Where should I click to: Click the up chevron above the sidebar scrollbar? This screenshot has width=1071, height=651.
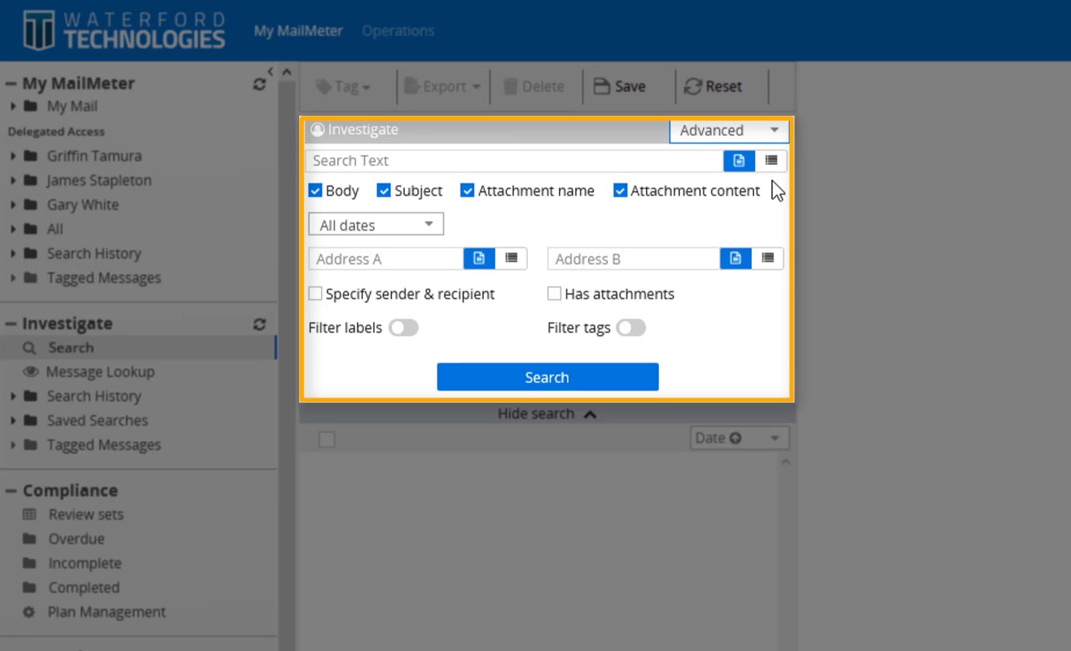click(287, 72)
